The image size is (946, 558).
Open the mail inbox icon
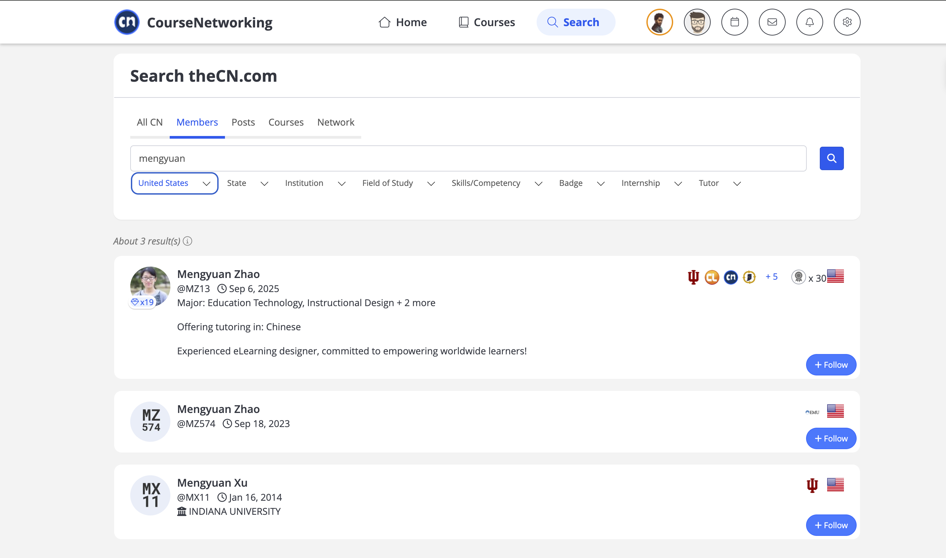[x=772, y=22]
